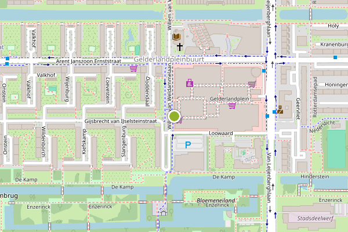Select the Stadsdeelwerf building label

click(x=315, y=219)
